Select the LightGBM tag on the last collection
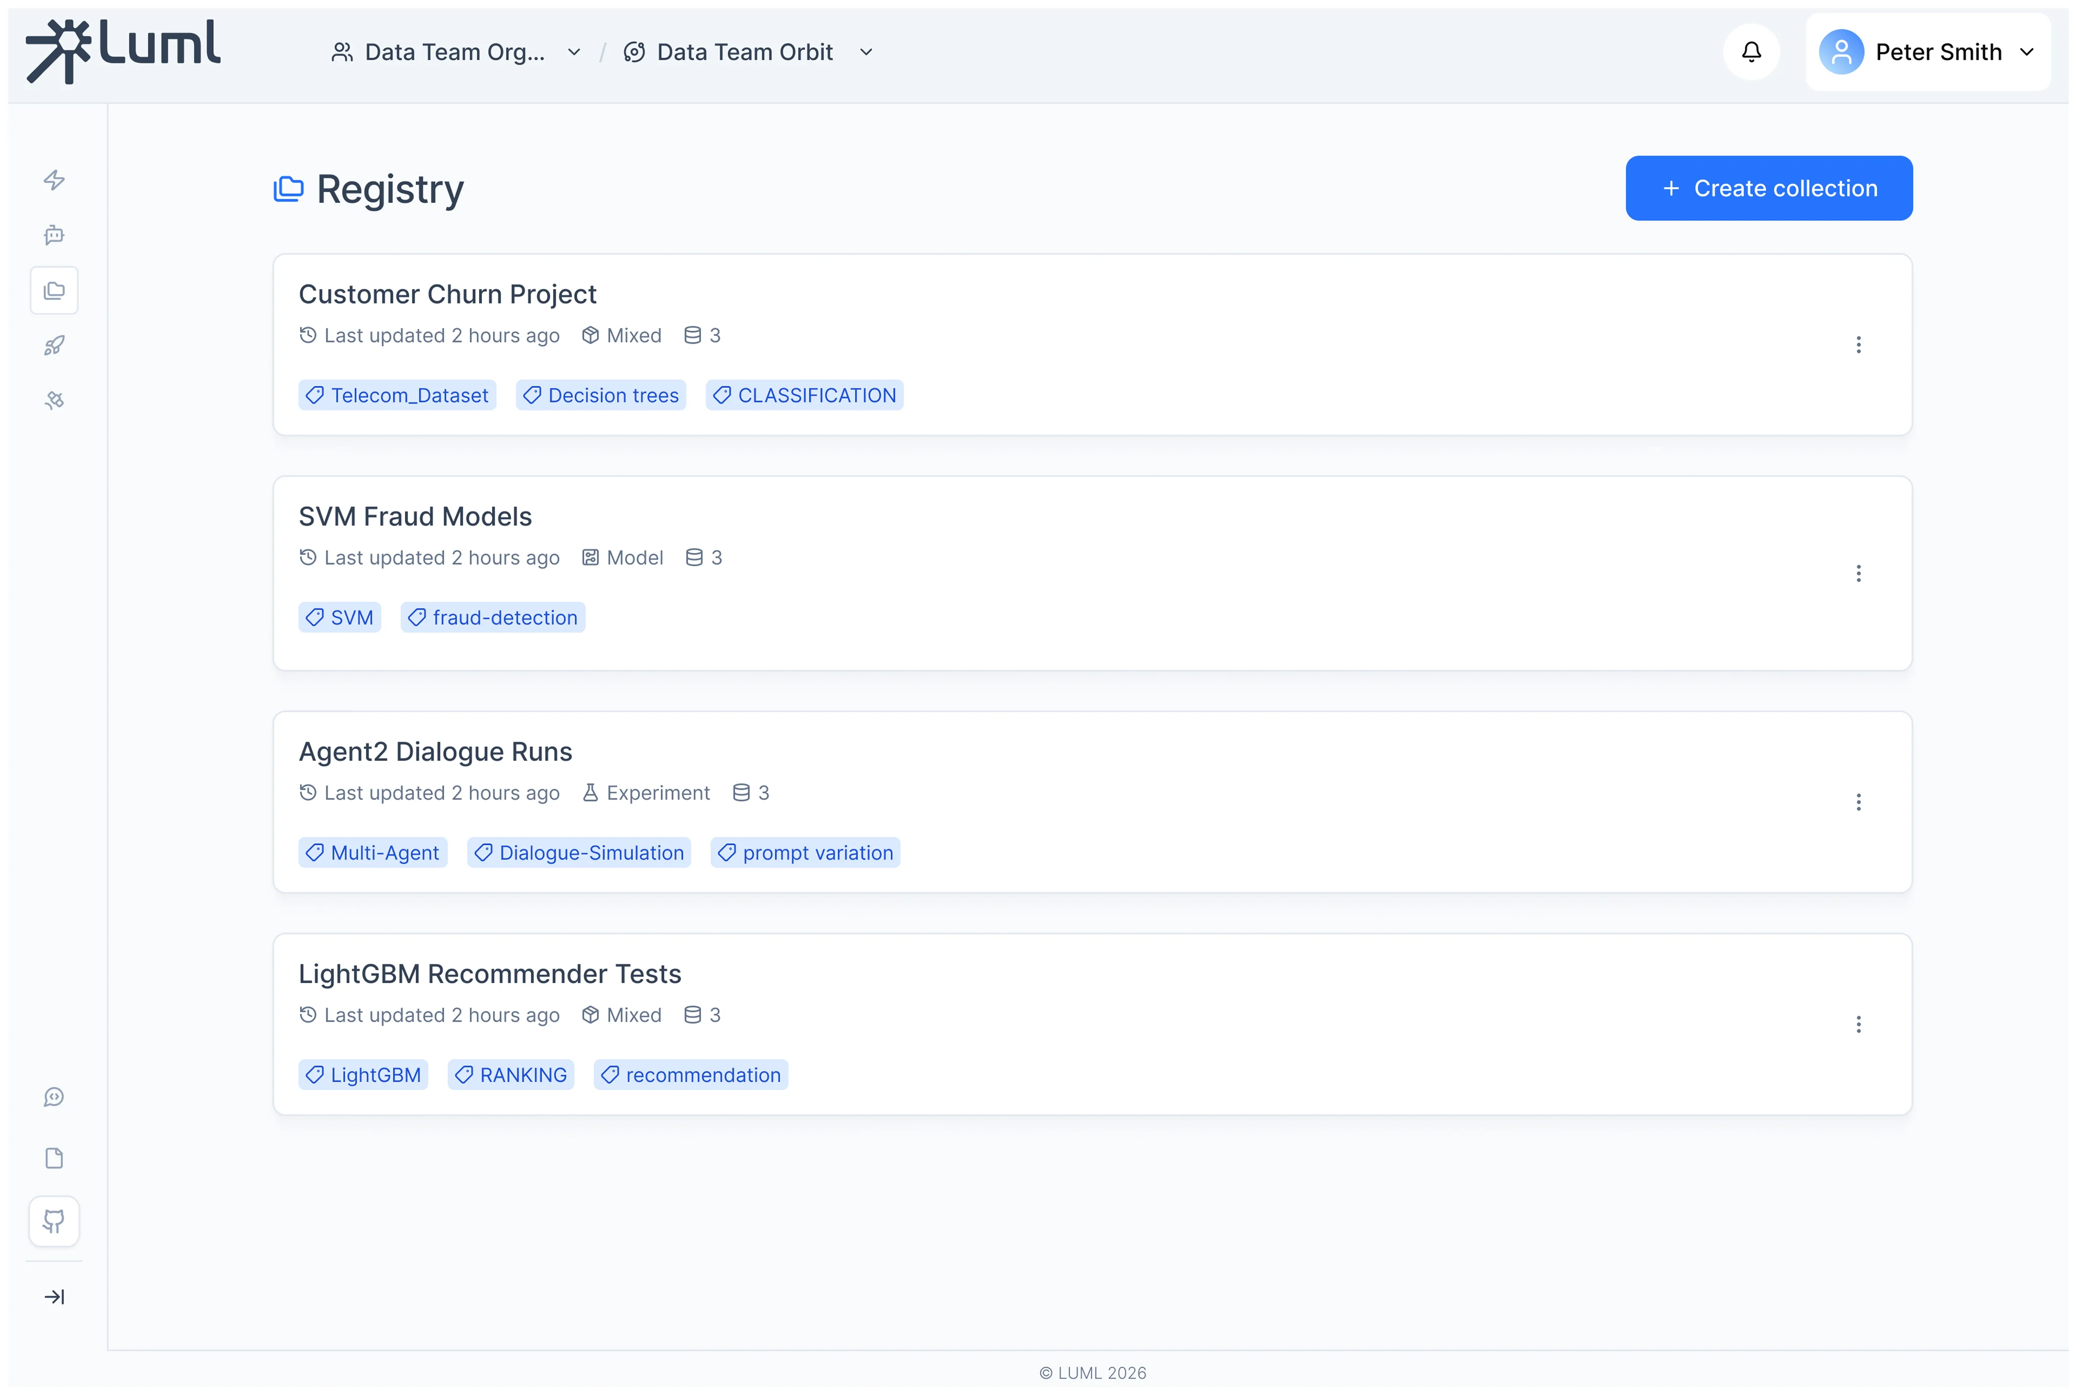 tap(363, 1075)
